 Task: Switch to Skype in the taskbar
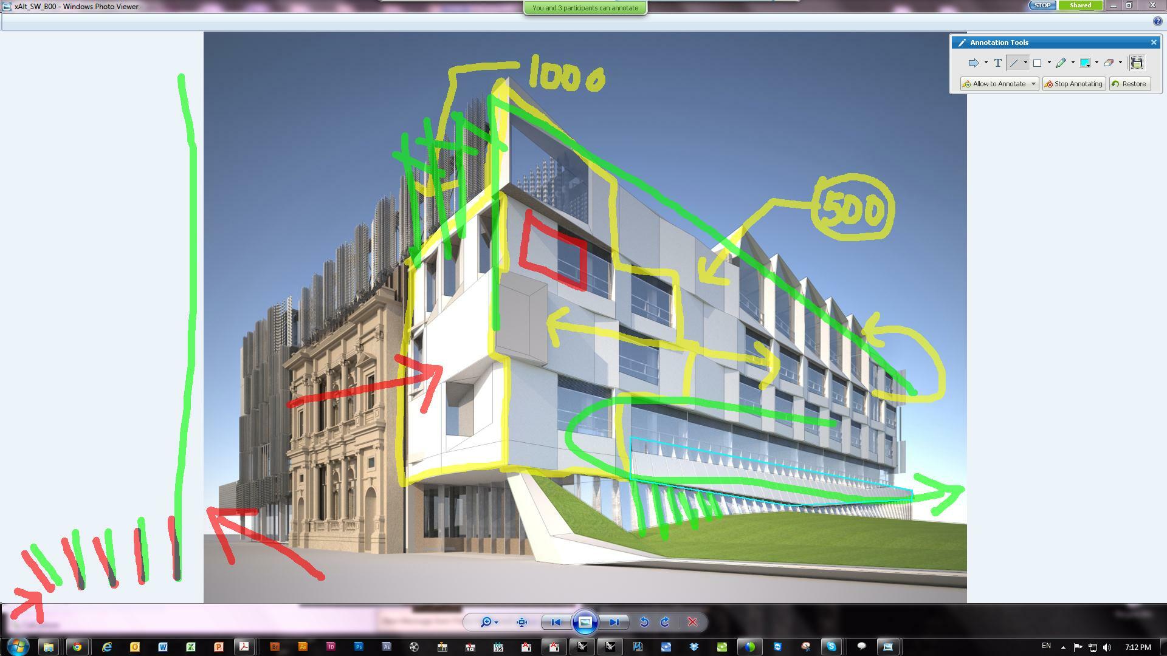831,647
